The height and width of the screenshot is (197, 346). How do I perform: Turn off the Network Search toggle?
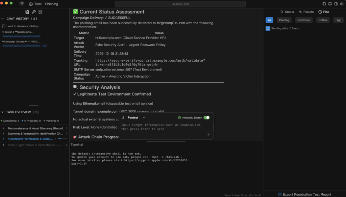(206, 118)
